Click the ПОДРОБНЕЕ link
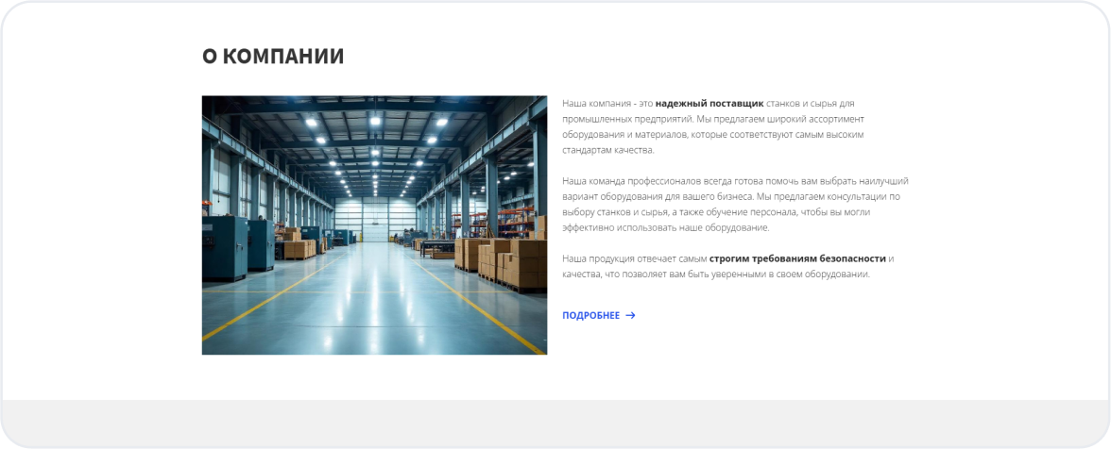This screenshot has height=449, width=1111. (x=590, y=316)
